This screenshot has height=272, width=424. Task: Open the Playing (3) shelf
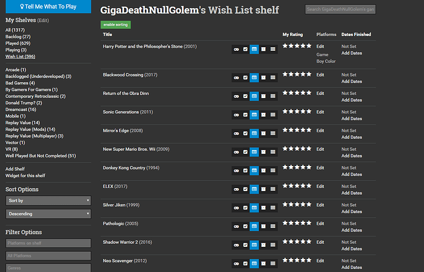16,50
